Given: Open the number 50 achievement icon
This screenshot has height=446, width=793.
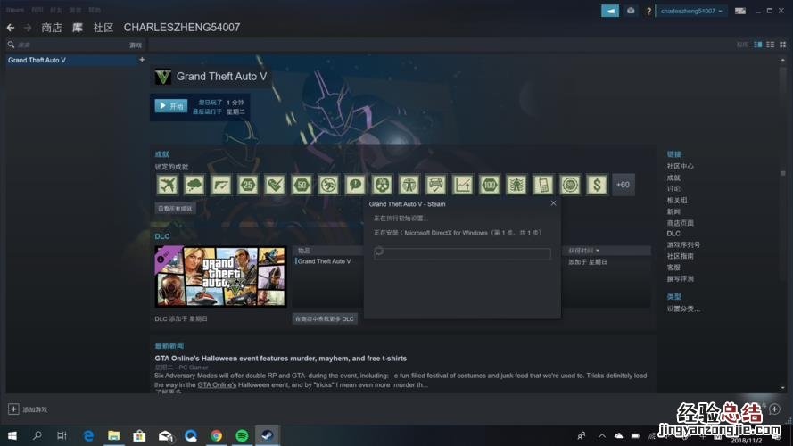Looking at the screenshot, I should pyautogui.click(x=302, y=185).
